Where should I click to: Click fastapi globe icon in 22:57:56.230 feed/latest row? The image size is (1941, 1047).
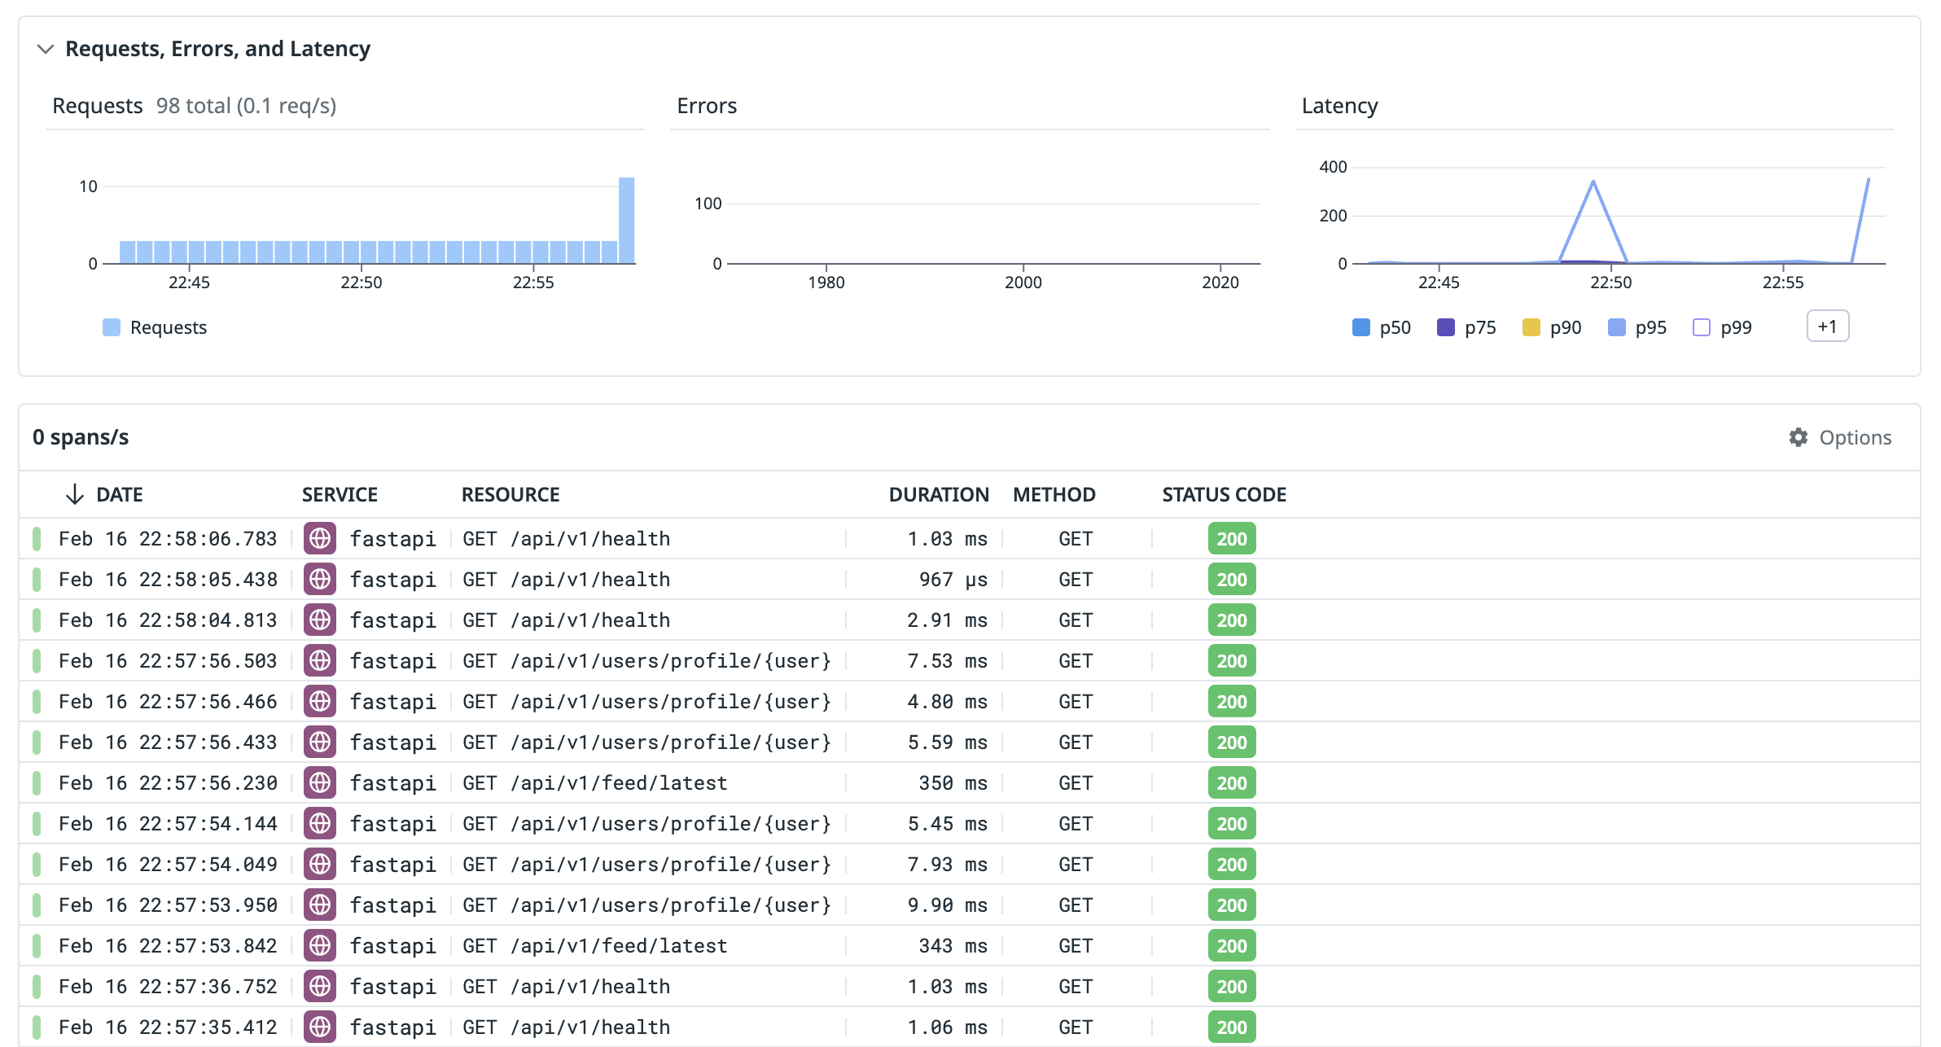click(320, 782)
